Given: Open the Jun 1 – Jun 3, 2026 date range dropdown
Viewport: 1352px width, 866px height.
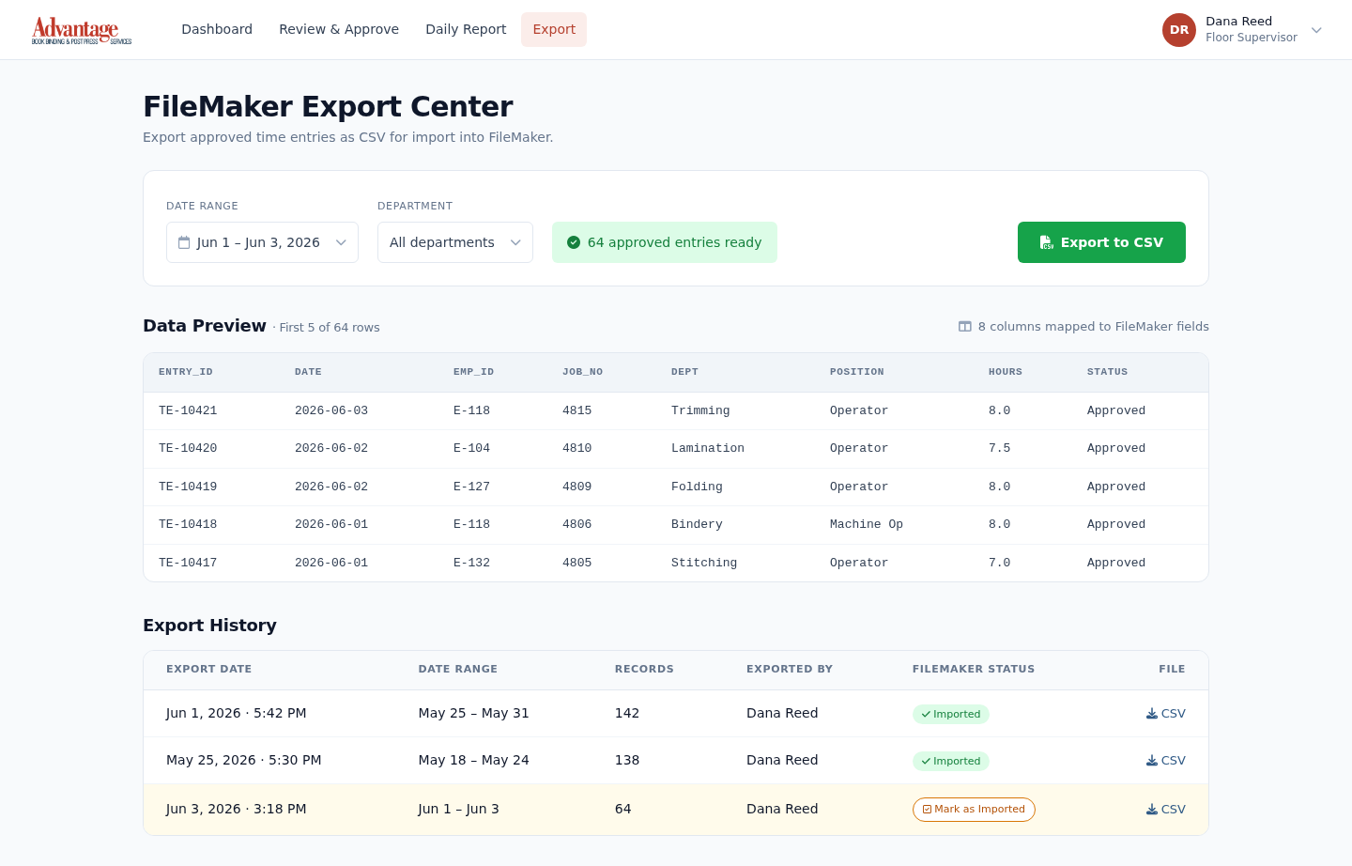Looking at the screenshot, I should [x=262, y=242].
